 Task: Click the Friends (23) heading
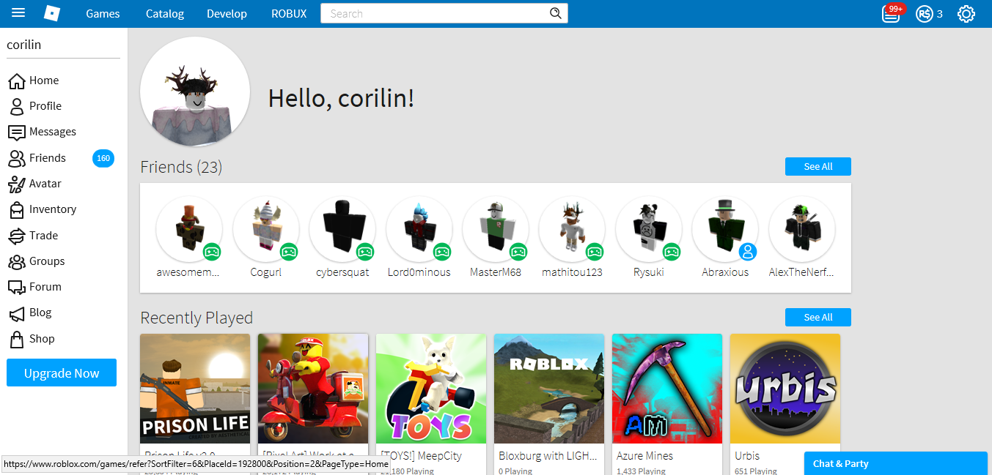pyautogui.click(x=181, y=167)
